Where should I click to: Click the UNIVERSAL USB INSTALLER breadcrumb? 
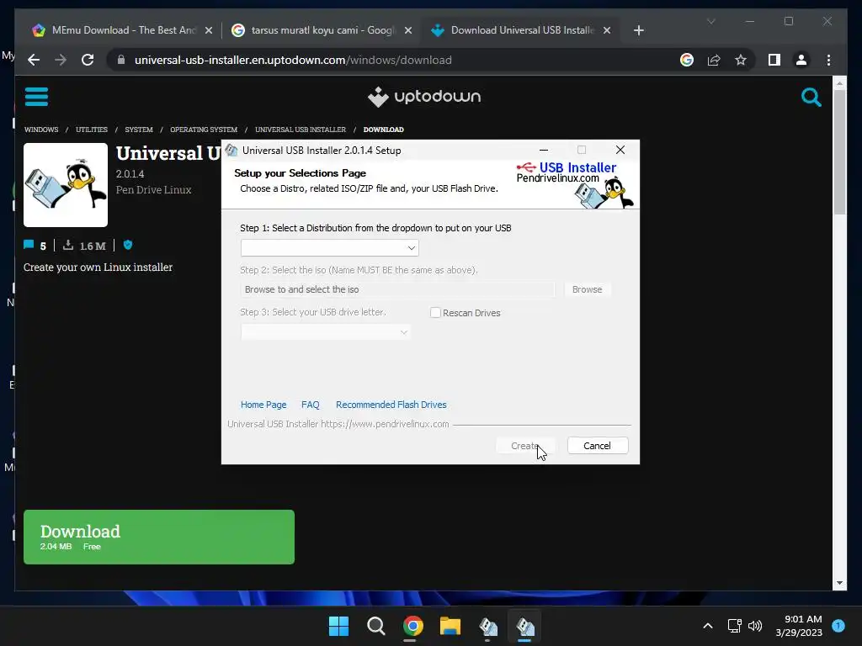[x=301, y=130]
